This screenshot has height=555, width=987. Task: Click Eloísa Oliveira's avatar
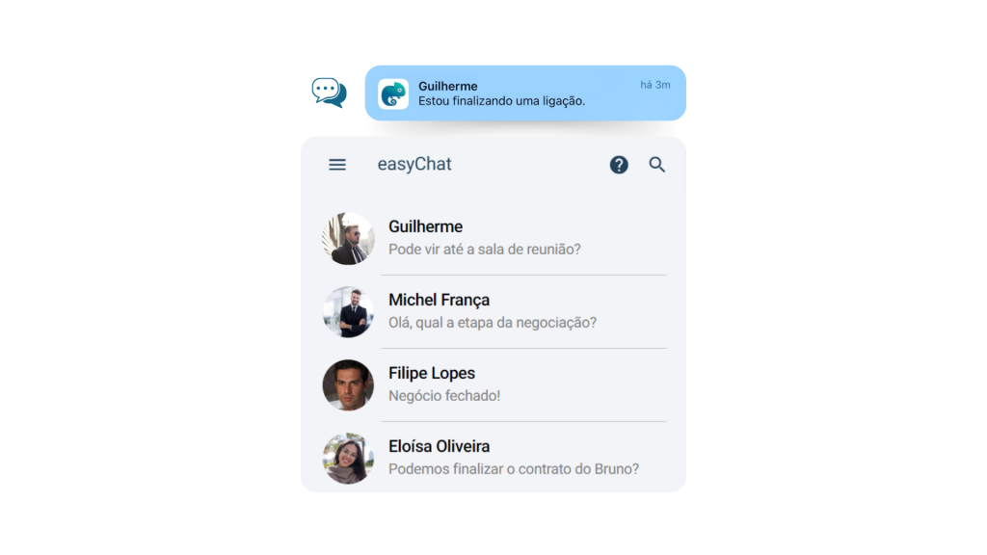pos(348,458)
